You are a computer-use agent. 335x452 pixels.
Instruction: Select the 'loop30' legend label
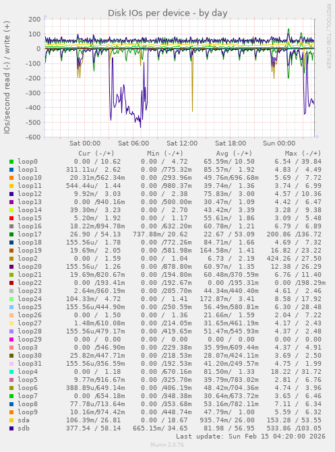pos(30,356)
